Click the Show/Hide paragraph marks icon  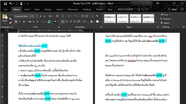97,16
